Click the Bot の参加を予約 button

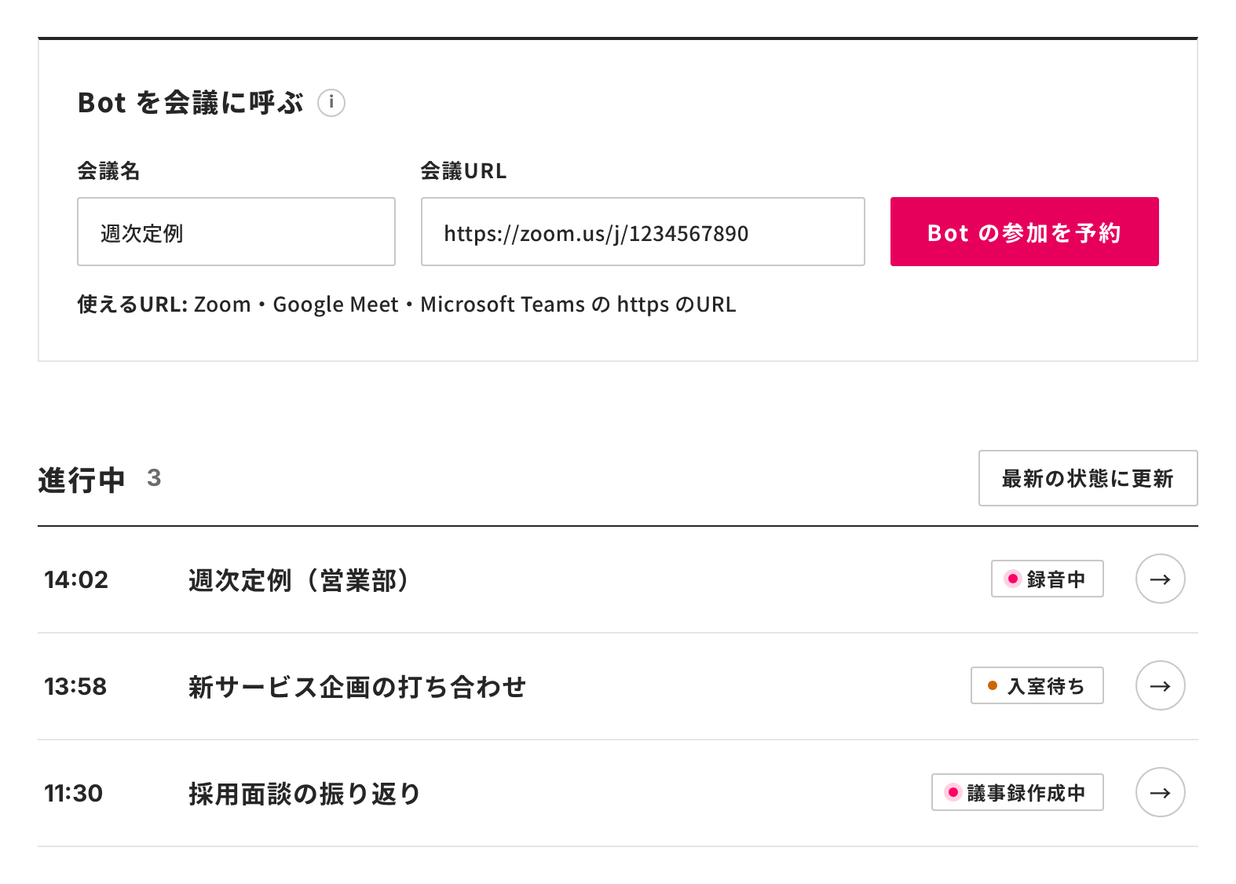coord(1024,232)
